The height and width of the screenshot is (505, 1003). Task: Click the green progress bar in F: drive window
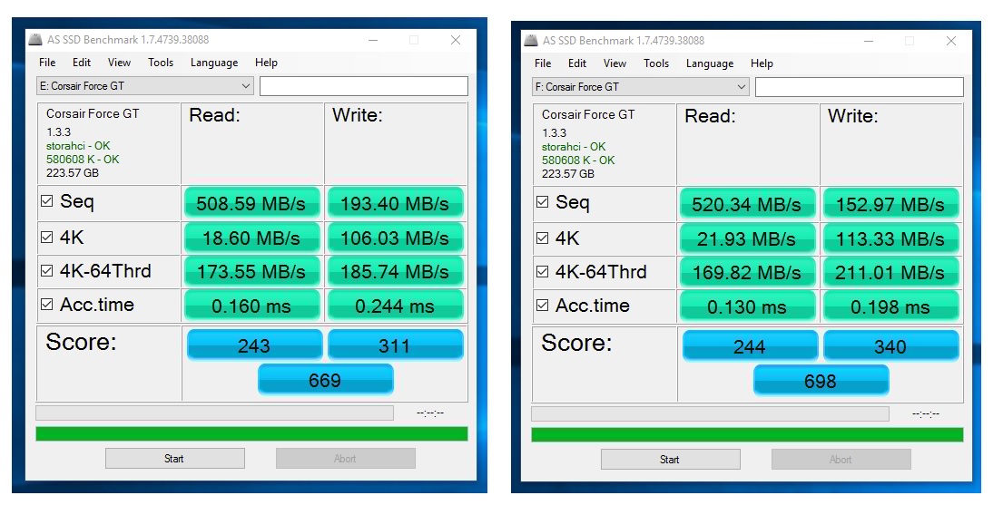pyautogui.click(x=748, y=434)
